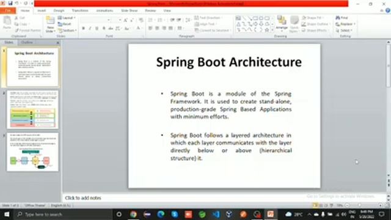Click Decrease List Level icon

click(x=172, y=20)
